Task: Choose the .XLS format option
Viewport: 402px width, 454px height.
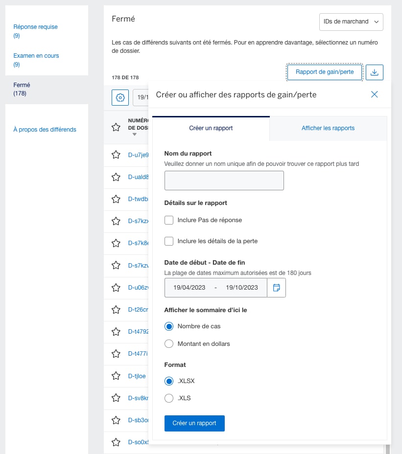Action: coord(169,398)
